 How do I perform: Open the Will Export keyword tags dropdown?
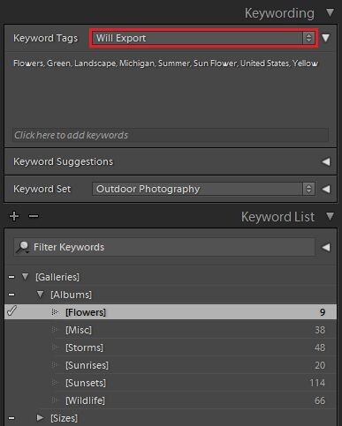click(x=203, y=38)
